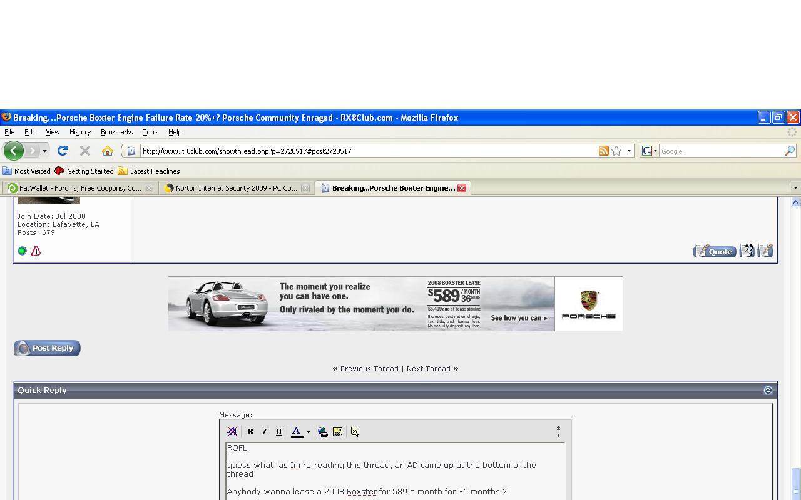The height and width of the screenshot is (500, 801).
Task: Bookmark this page with the star icon
Action: coord(617,151)
